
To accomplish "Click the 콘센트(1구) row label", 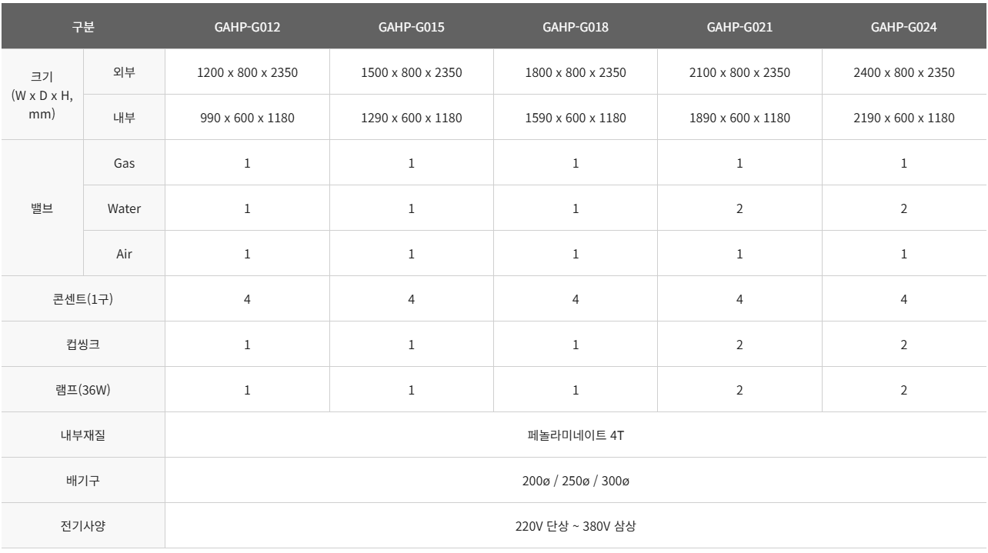I will click(83, 299).
